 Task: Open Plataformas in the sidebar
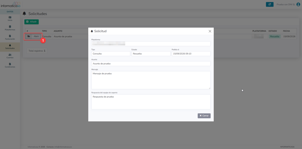pyautogui.click(x=10, y=28)
